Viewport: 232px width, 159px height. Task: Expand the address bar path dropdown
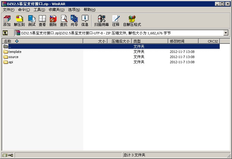(x=226, y=33)
